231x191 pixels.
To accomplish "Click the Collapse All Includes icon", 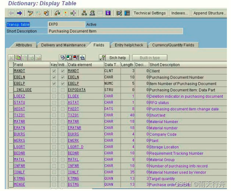I will tap(82, 58).
